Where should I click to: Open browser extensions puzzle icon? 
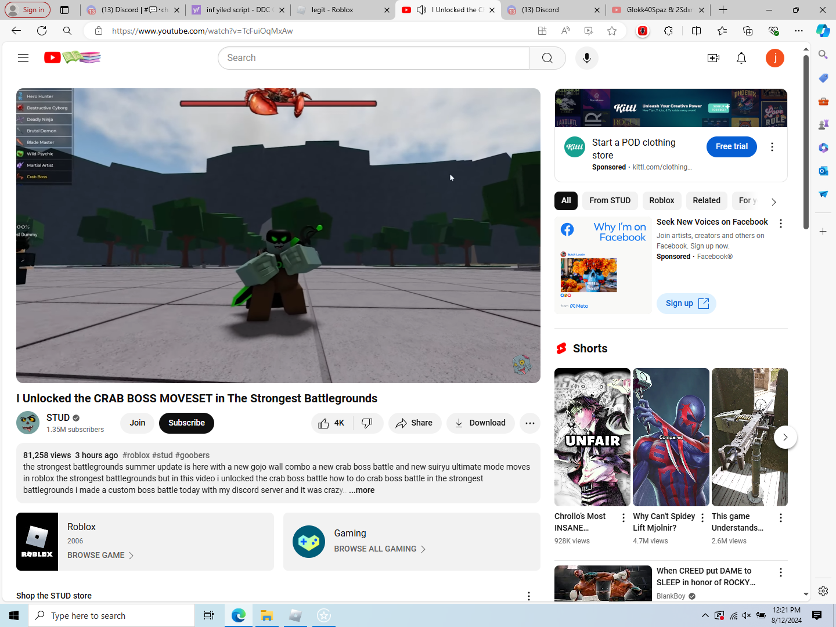coord(668,31)
